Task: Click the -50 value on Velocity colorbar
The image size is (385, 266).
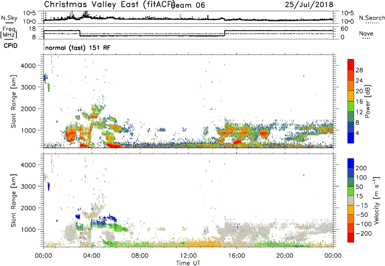Action: [361, 215]
